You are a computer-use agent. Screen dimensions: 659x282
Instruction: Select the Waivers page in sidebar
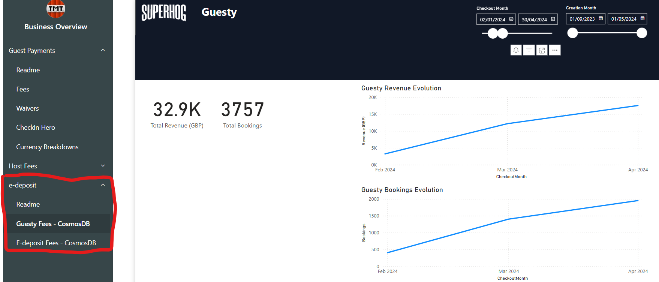(x=27, y=108)
